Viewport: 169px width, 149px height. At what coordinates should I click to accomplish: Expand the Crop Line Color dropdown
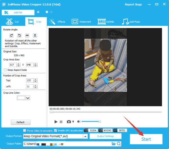pyautogui.click(x=28, y=98)
